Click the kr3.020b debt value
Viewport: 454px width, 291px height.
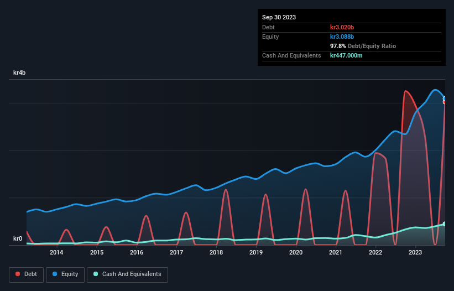tap(342, 27)
